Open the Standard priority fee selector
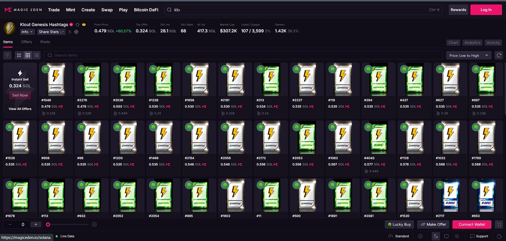The width and height of the screenshot is (506, 241). 399,236
